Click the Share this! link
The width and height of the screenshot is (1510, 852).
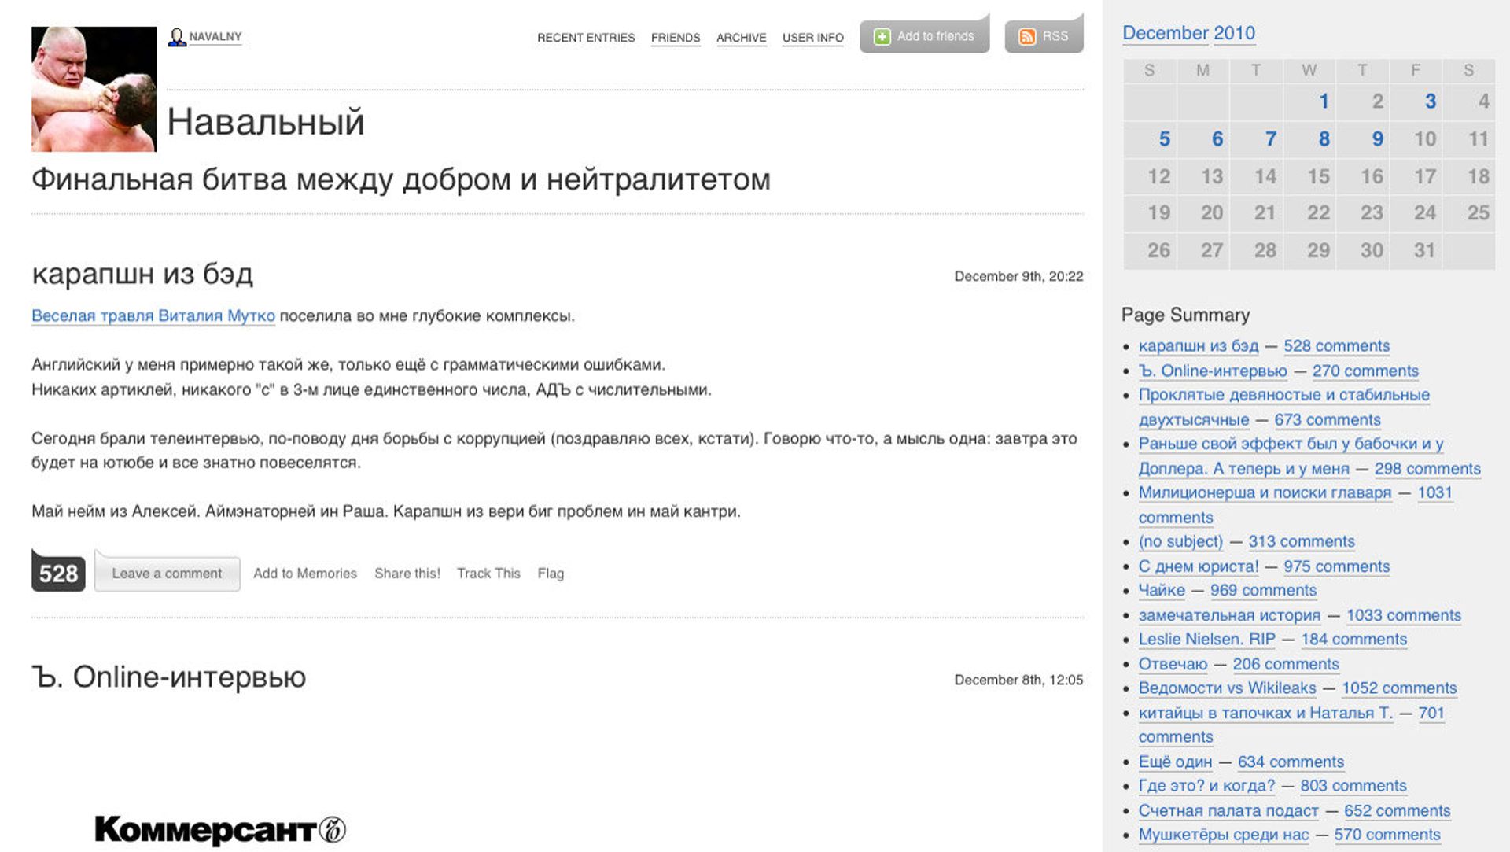coord(407,574)
